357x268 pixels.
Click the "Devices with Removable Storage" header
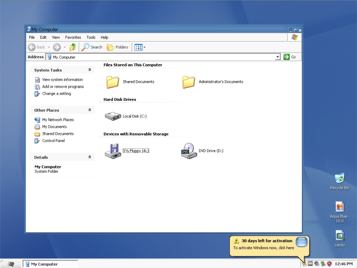pyautogui.click(x=136, y=134)
